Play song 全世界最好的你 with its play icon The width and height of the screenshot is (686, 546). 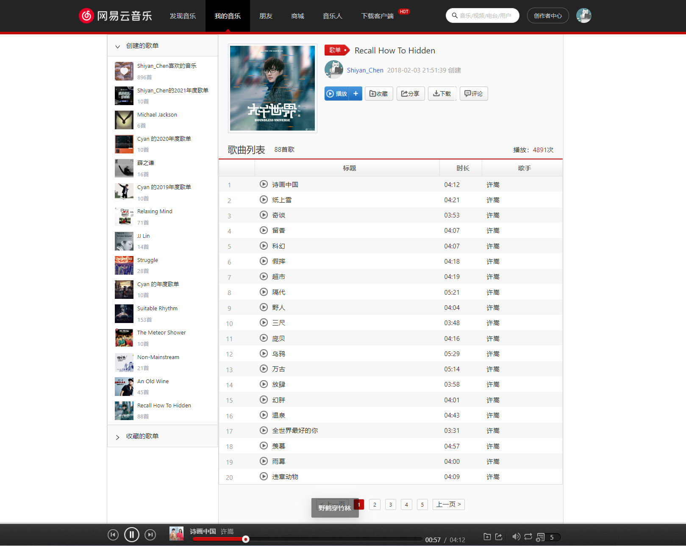coord(264,430)
